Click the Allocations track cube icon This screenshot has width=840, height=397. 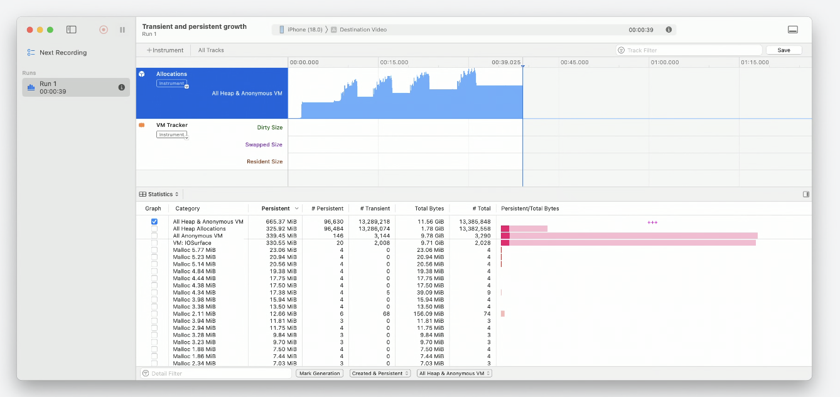(142, 74)
